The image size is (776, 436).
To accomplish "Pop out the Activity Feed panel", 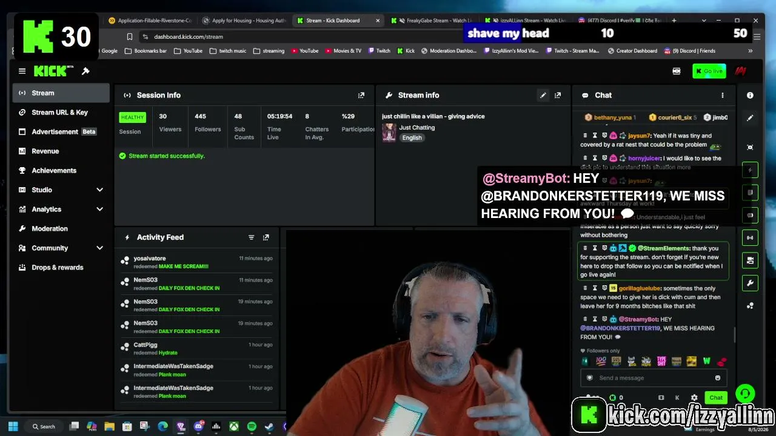I will 266,237.
